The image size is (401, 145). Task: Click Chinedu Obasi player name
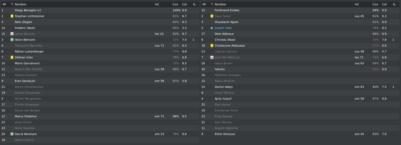(225, 40)
